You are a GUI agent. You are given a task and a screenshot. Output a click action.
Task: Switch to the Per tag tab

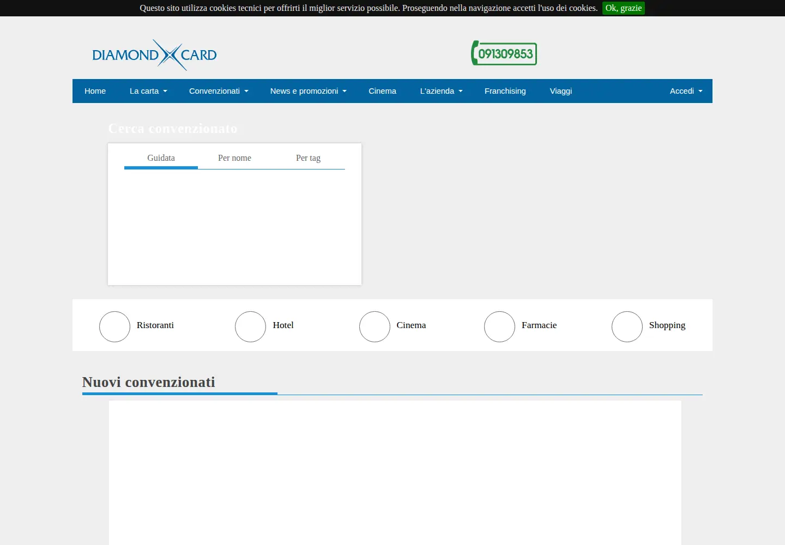(308, 158)
